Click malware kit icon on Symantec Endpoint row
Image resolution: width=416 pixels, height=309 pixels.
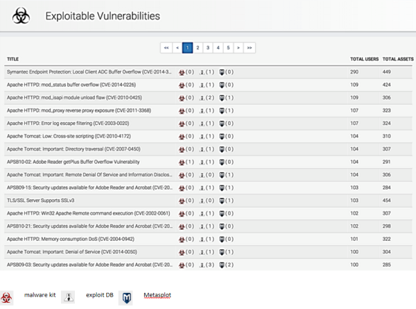coord(182,72)
